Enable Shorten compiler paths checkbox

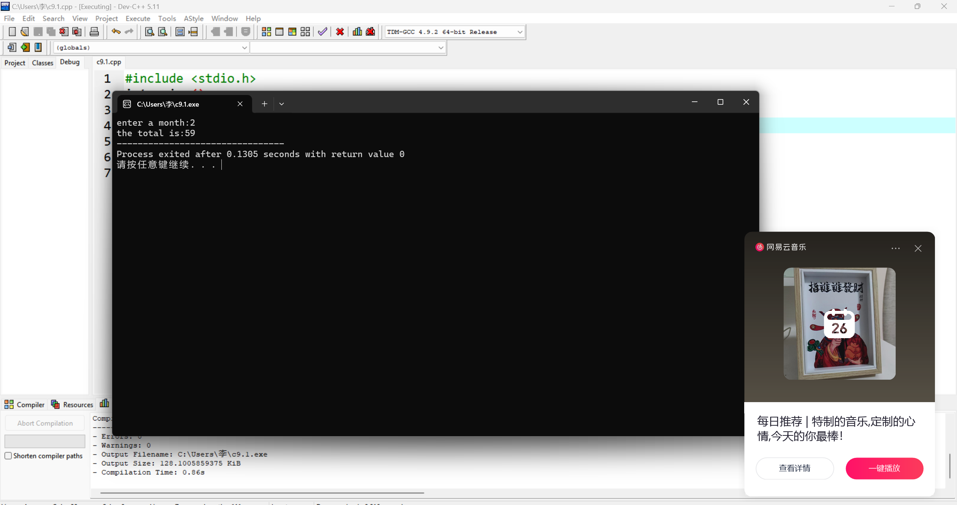8,456
